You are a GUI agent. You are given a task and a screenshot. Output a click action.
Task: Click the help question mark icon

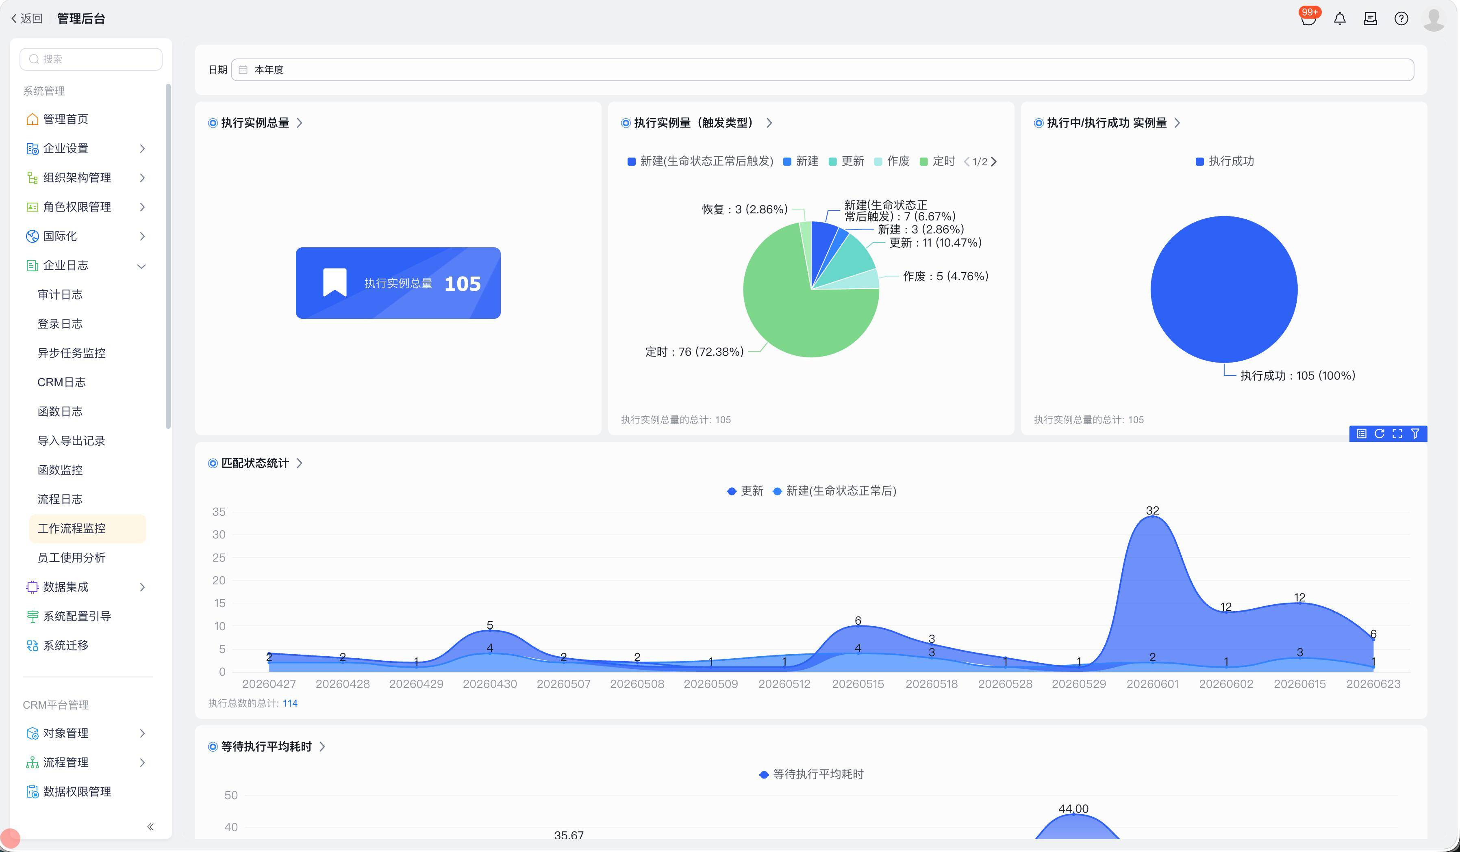click(1401, 19)
